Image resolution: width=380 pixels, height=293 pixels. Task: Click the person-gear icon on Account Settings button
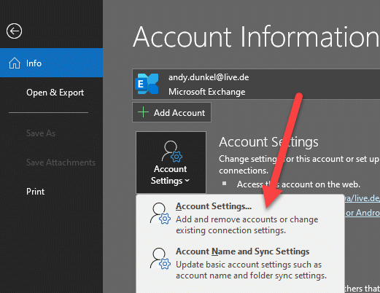(172, 152)
